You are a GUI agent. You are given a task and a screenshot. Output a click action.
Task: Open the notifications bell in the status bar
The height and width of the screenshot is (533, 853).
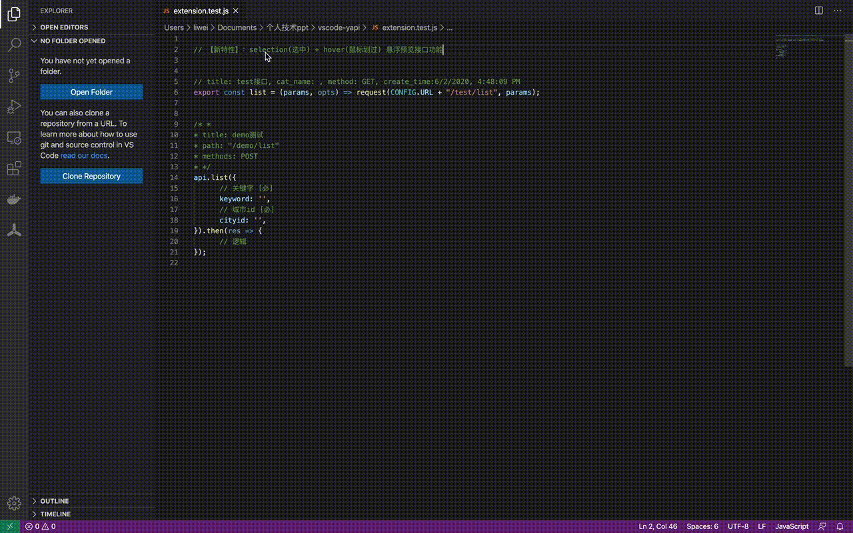[x=840, y=526]
